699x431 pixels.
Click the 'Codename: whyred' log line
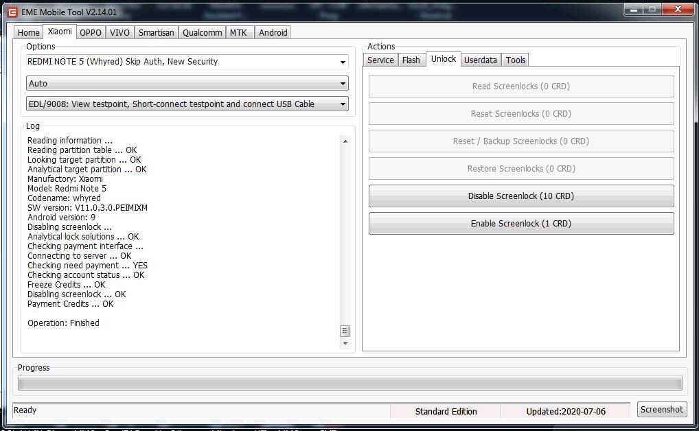coord(64,198)
